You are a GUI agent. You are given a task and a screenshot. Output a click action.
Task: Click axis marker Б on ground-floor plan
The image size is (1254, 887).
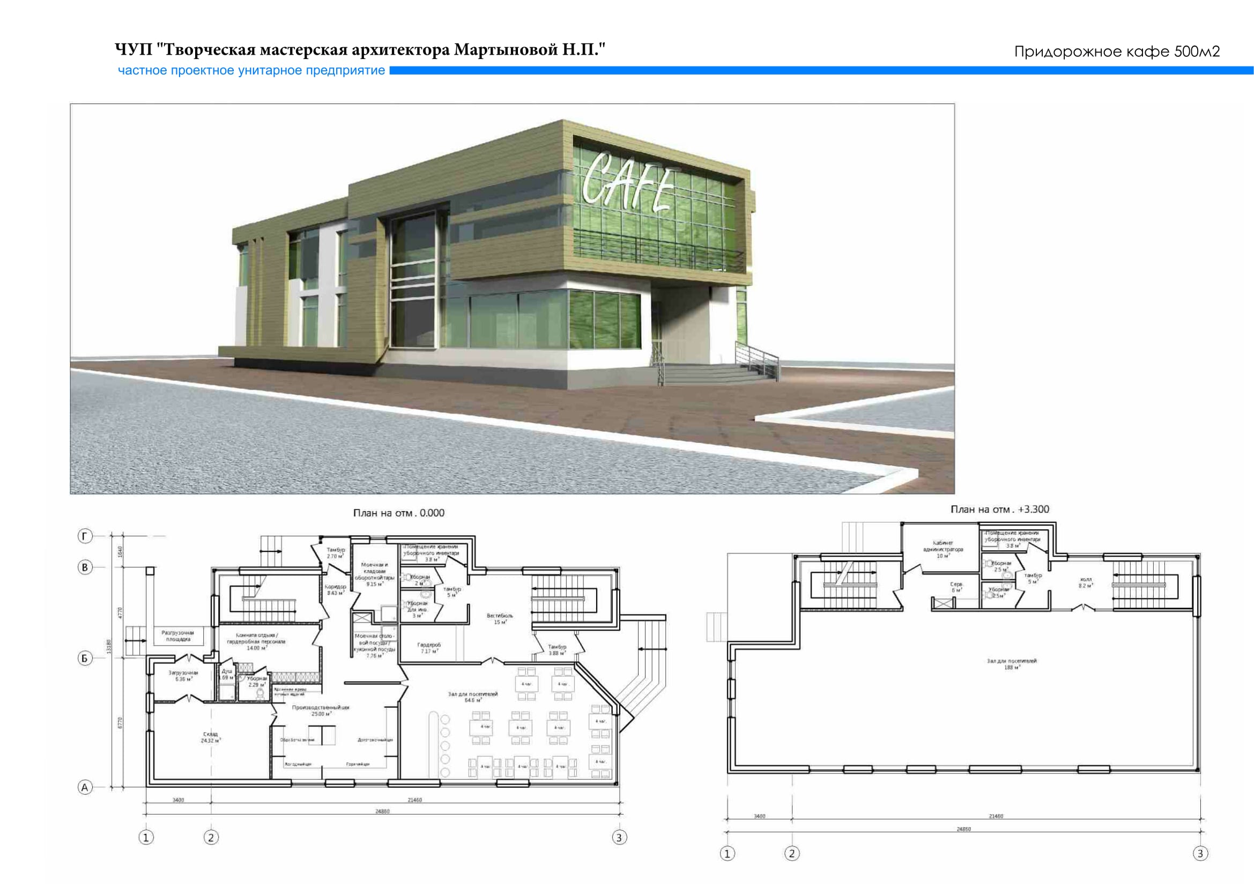point(85,658)
